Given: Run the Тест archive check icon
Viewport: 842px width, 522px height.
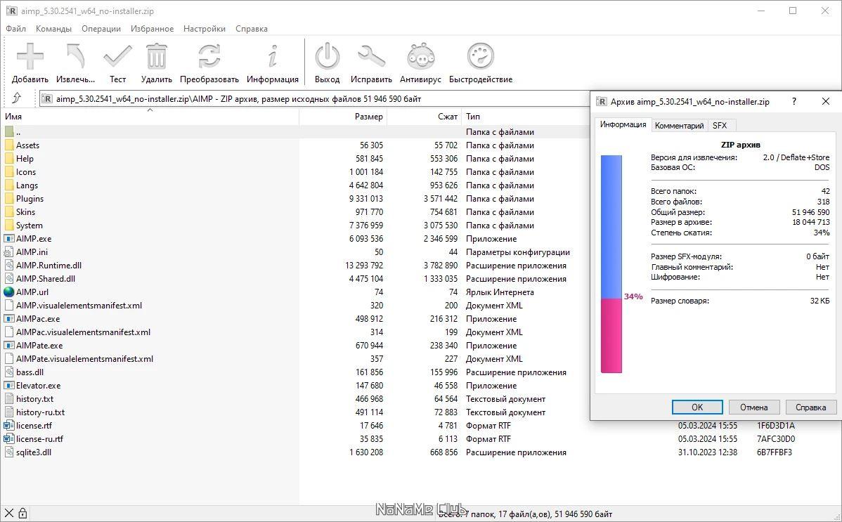Looking at the screenshot, I should pos(117,56).
